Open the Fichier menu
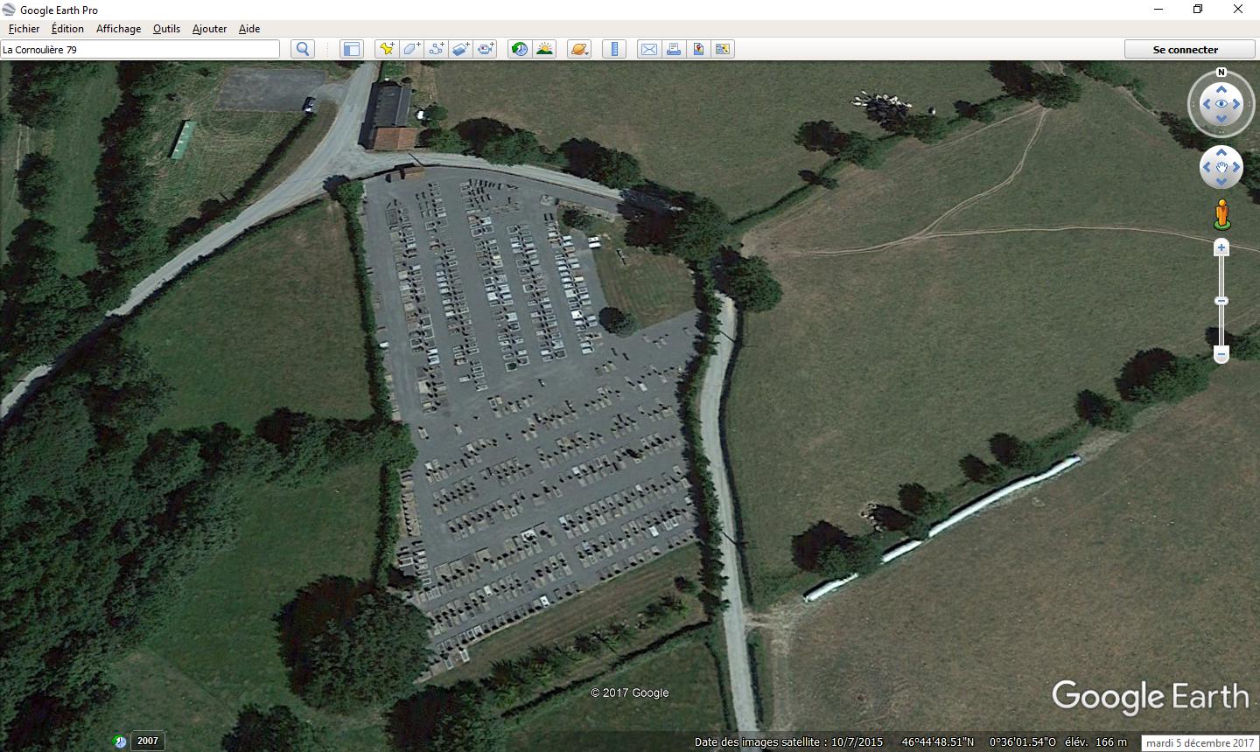 point(24,29)
